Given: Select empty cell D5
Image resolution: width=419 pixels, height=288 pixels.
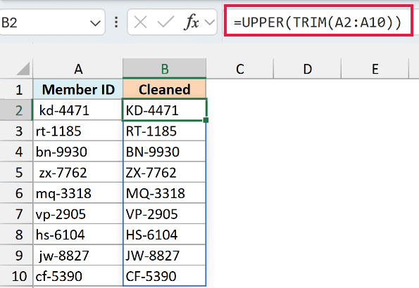Looking at the screenshot, I should (307, 172).
